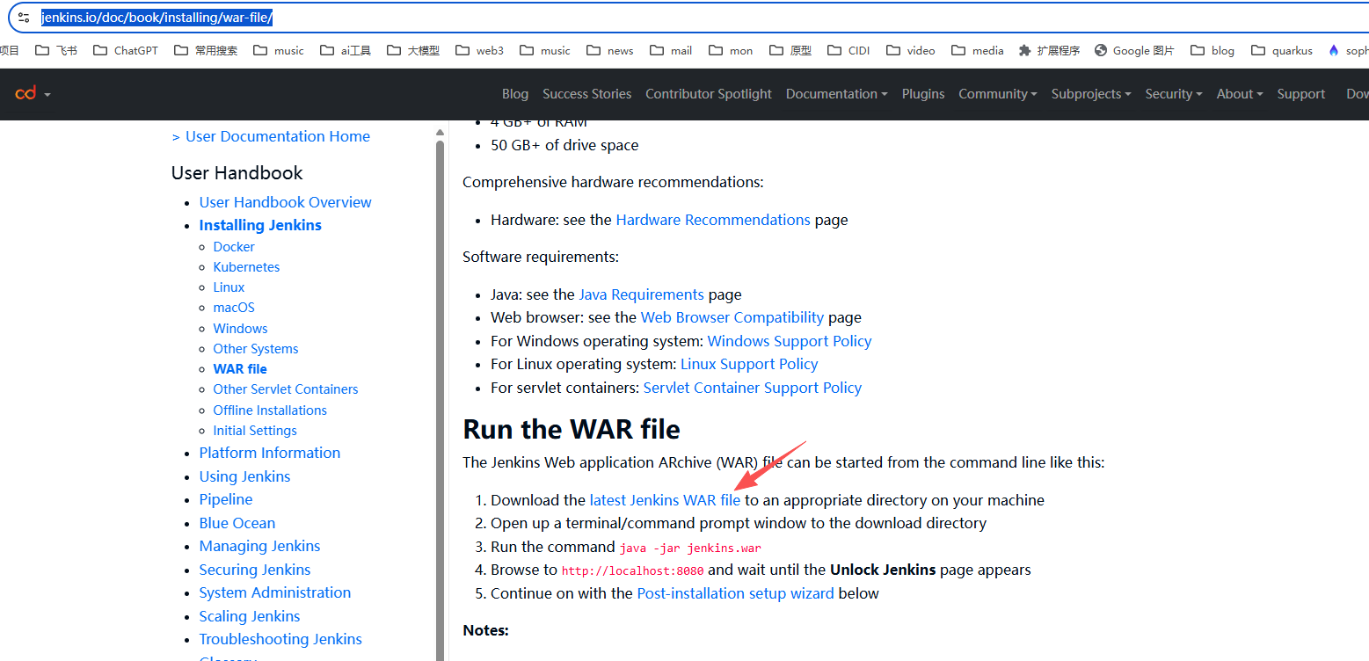Open the CIDI bookmark folder
1369x661 pixels.
[848, 51]
